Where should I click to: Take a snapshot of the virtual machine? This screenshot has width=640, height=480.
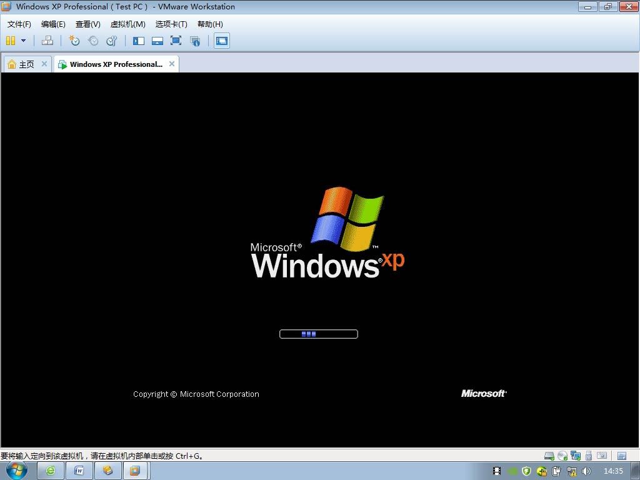74,41
